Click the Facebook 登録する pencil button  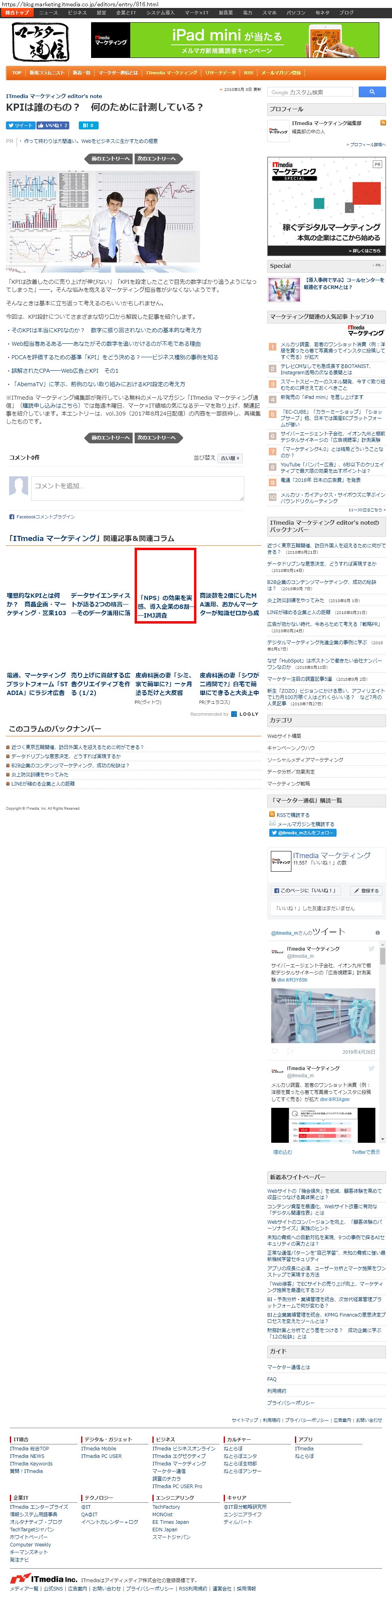tap(366, 891)
